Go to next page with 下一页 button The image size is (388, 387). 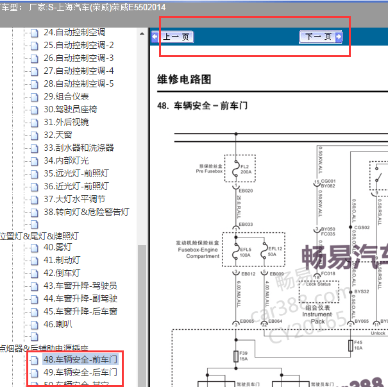(321, 37)
